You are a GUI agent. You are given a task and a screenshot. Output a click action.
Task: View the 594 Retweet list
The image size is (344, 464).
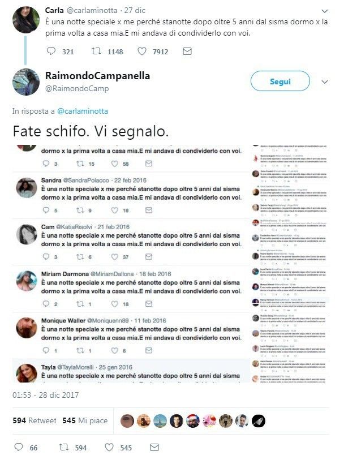click(x=35, y=420)
